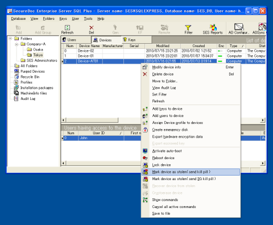Image resolution: width=273 pixels, height=225 pixels.
Task: Switch to the Devices tab
Action: coord(106,40)
